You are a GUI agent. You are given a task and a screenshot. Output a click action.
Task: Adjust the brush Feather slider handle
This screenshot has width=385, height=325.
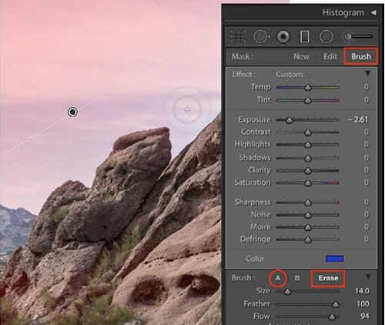point(336,304)
